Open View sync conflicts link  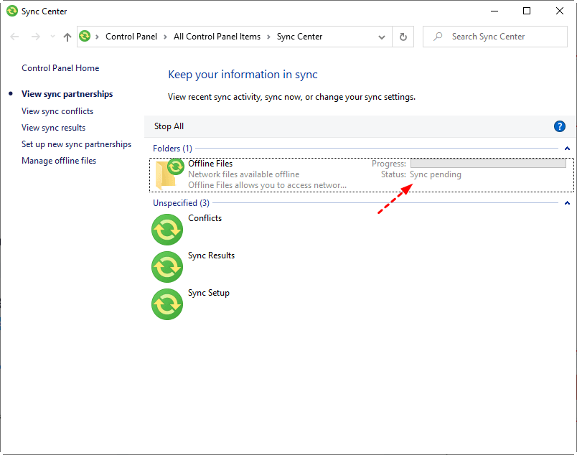coord(57,111)
